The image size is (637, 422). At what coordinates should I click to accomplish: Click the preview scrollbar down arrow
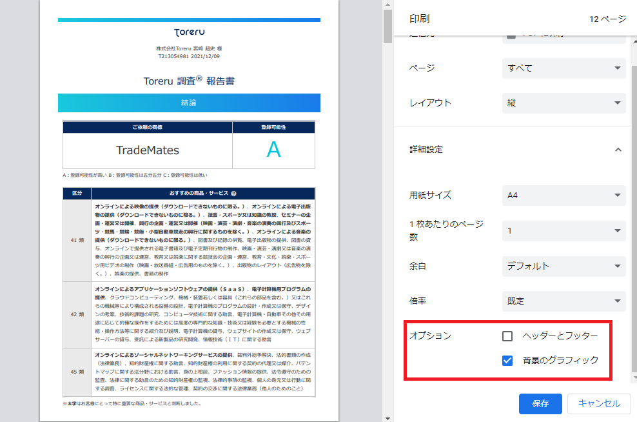point(387,418)
